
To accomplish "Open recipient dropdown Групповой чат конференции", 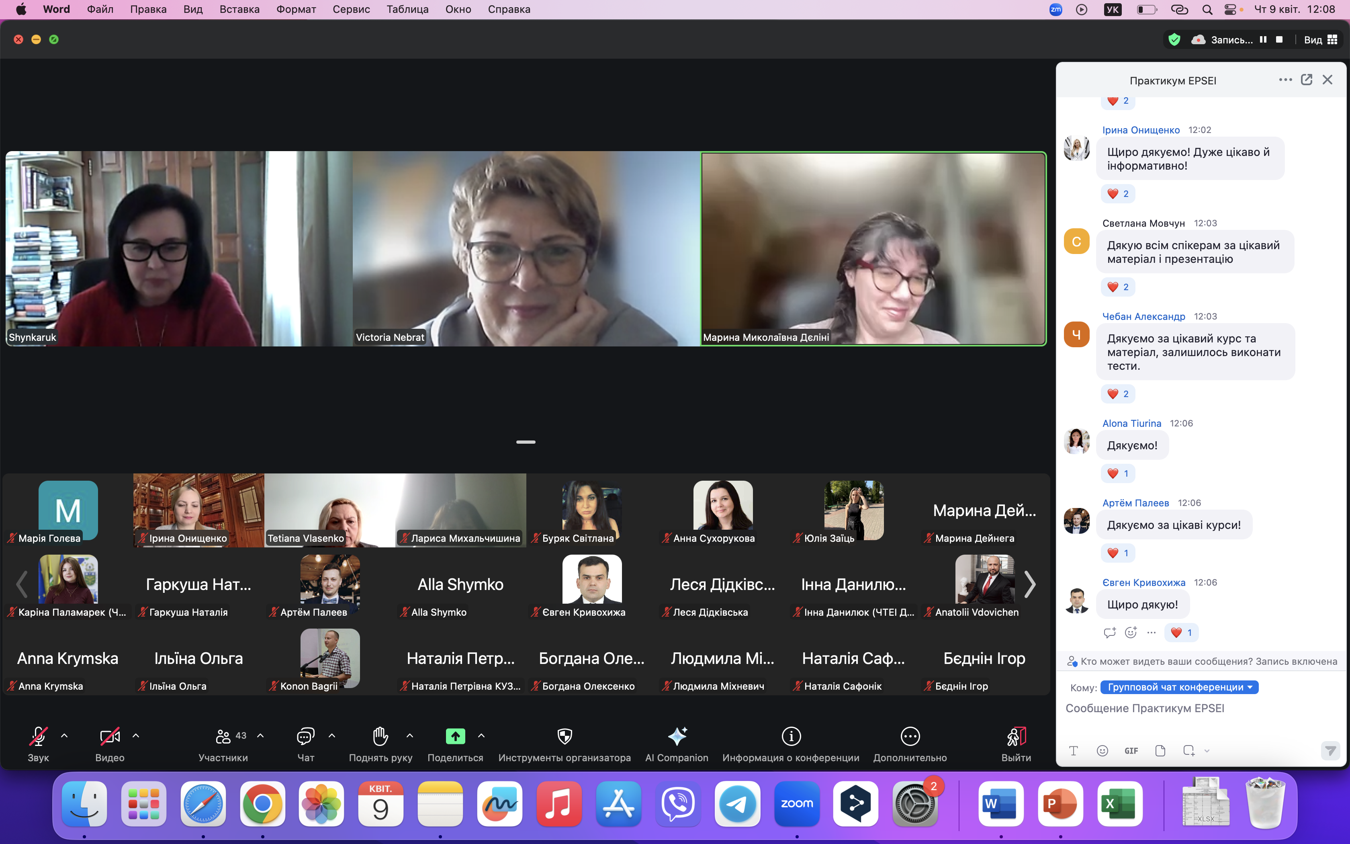I will point(1179,687).
